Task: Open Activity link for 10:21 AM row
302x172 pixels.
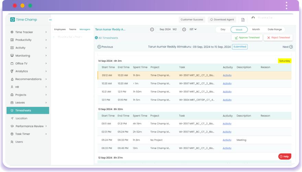Action: point(227,92)
